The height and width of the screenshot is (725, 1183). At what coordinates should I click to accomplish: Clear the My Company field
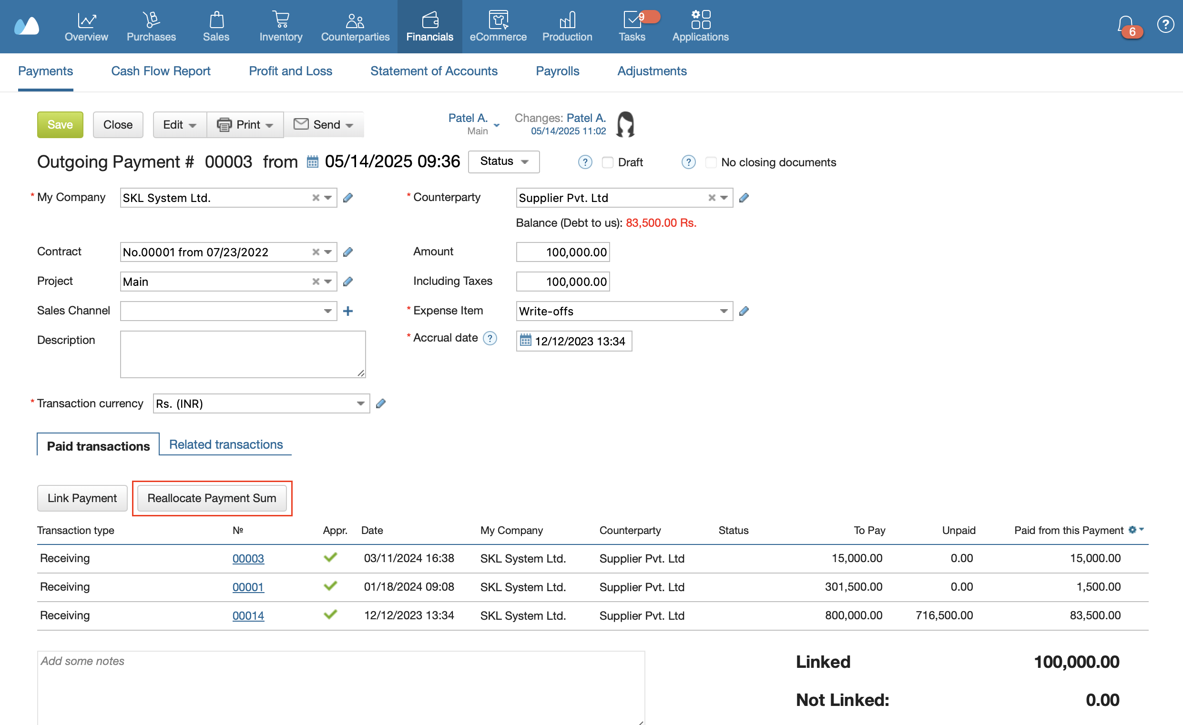pyautogui.click(x=316, y=198)
